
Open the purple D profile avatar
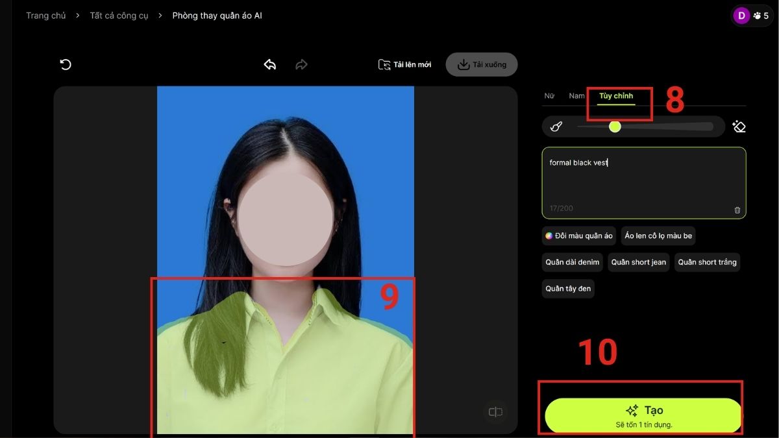click(x=741, y=16)
